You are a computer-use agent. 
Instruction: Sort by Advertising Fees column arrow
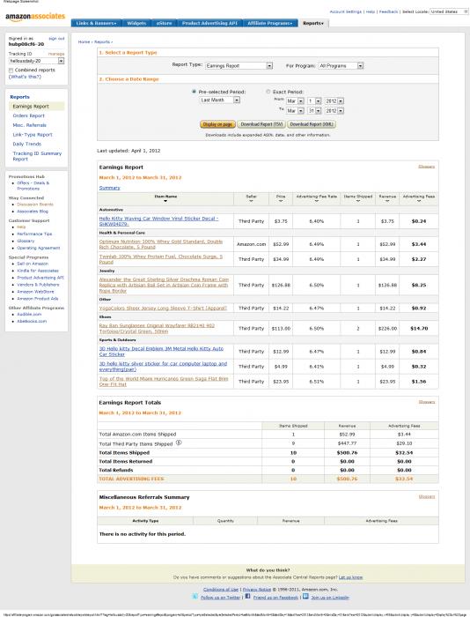[419, 201]
